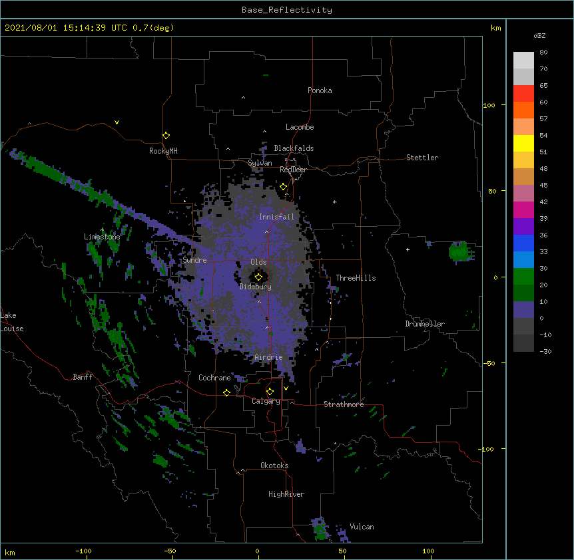This screenshot has width=574, height=560.
Task: Click the -50 tick on the bottom axis
Action: click(x=170, y=551)
